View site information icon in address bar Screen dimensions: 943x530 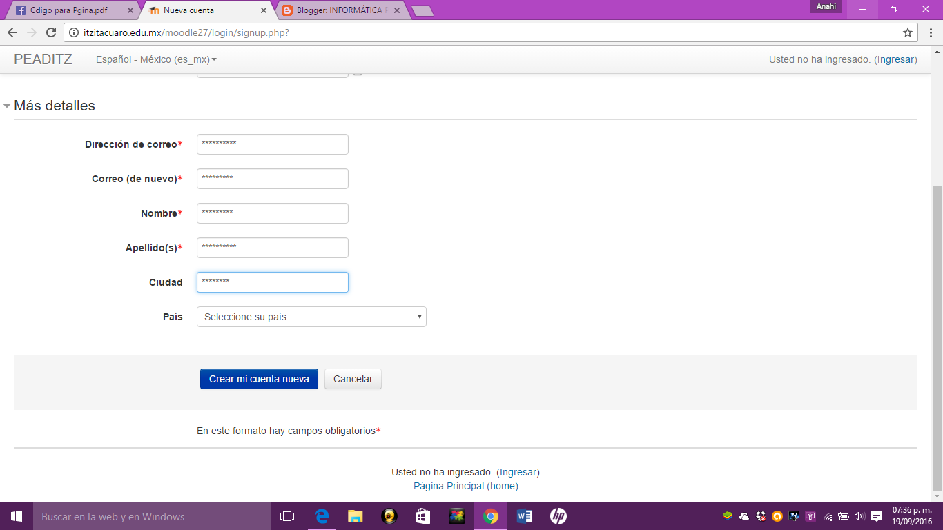(74, 32)
